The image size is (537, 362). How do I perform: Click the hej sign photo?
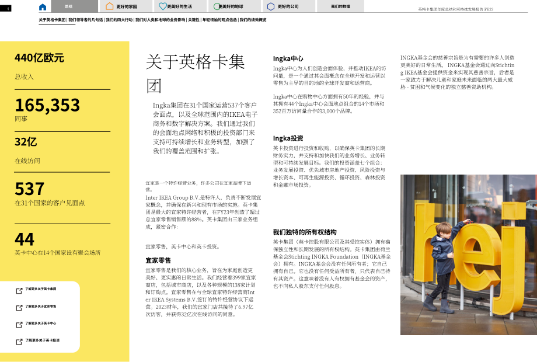(469, 255)
